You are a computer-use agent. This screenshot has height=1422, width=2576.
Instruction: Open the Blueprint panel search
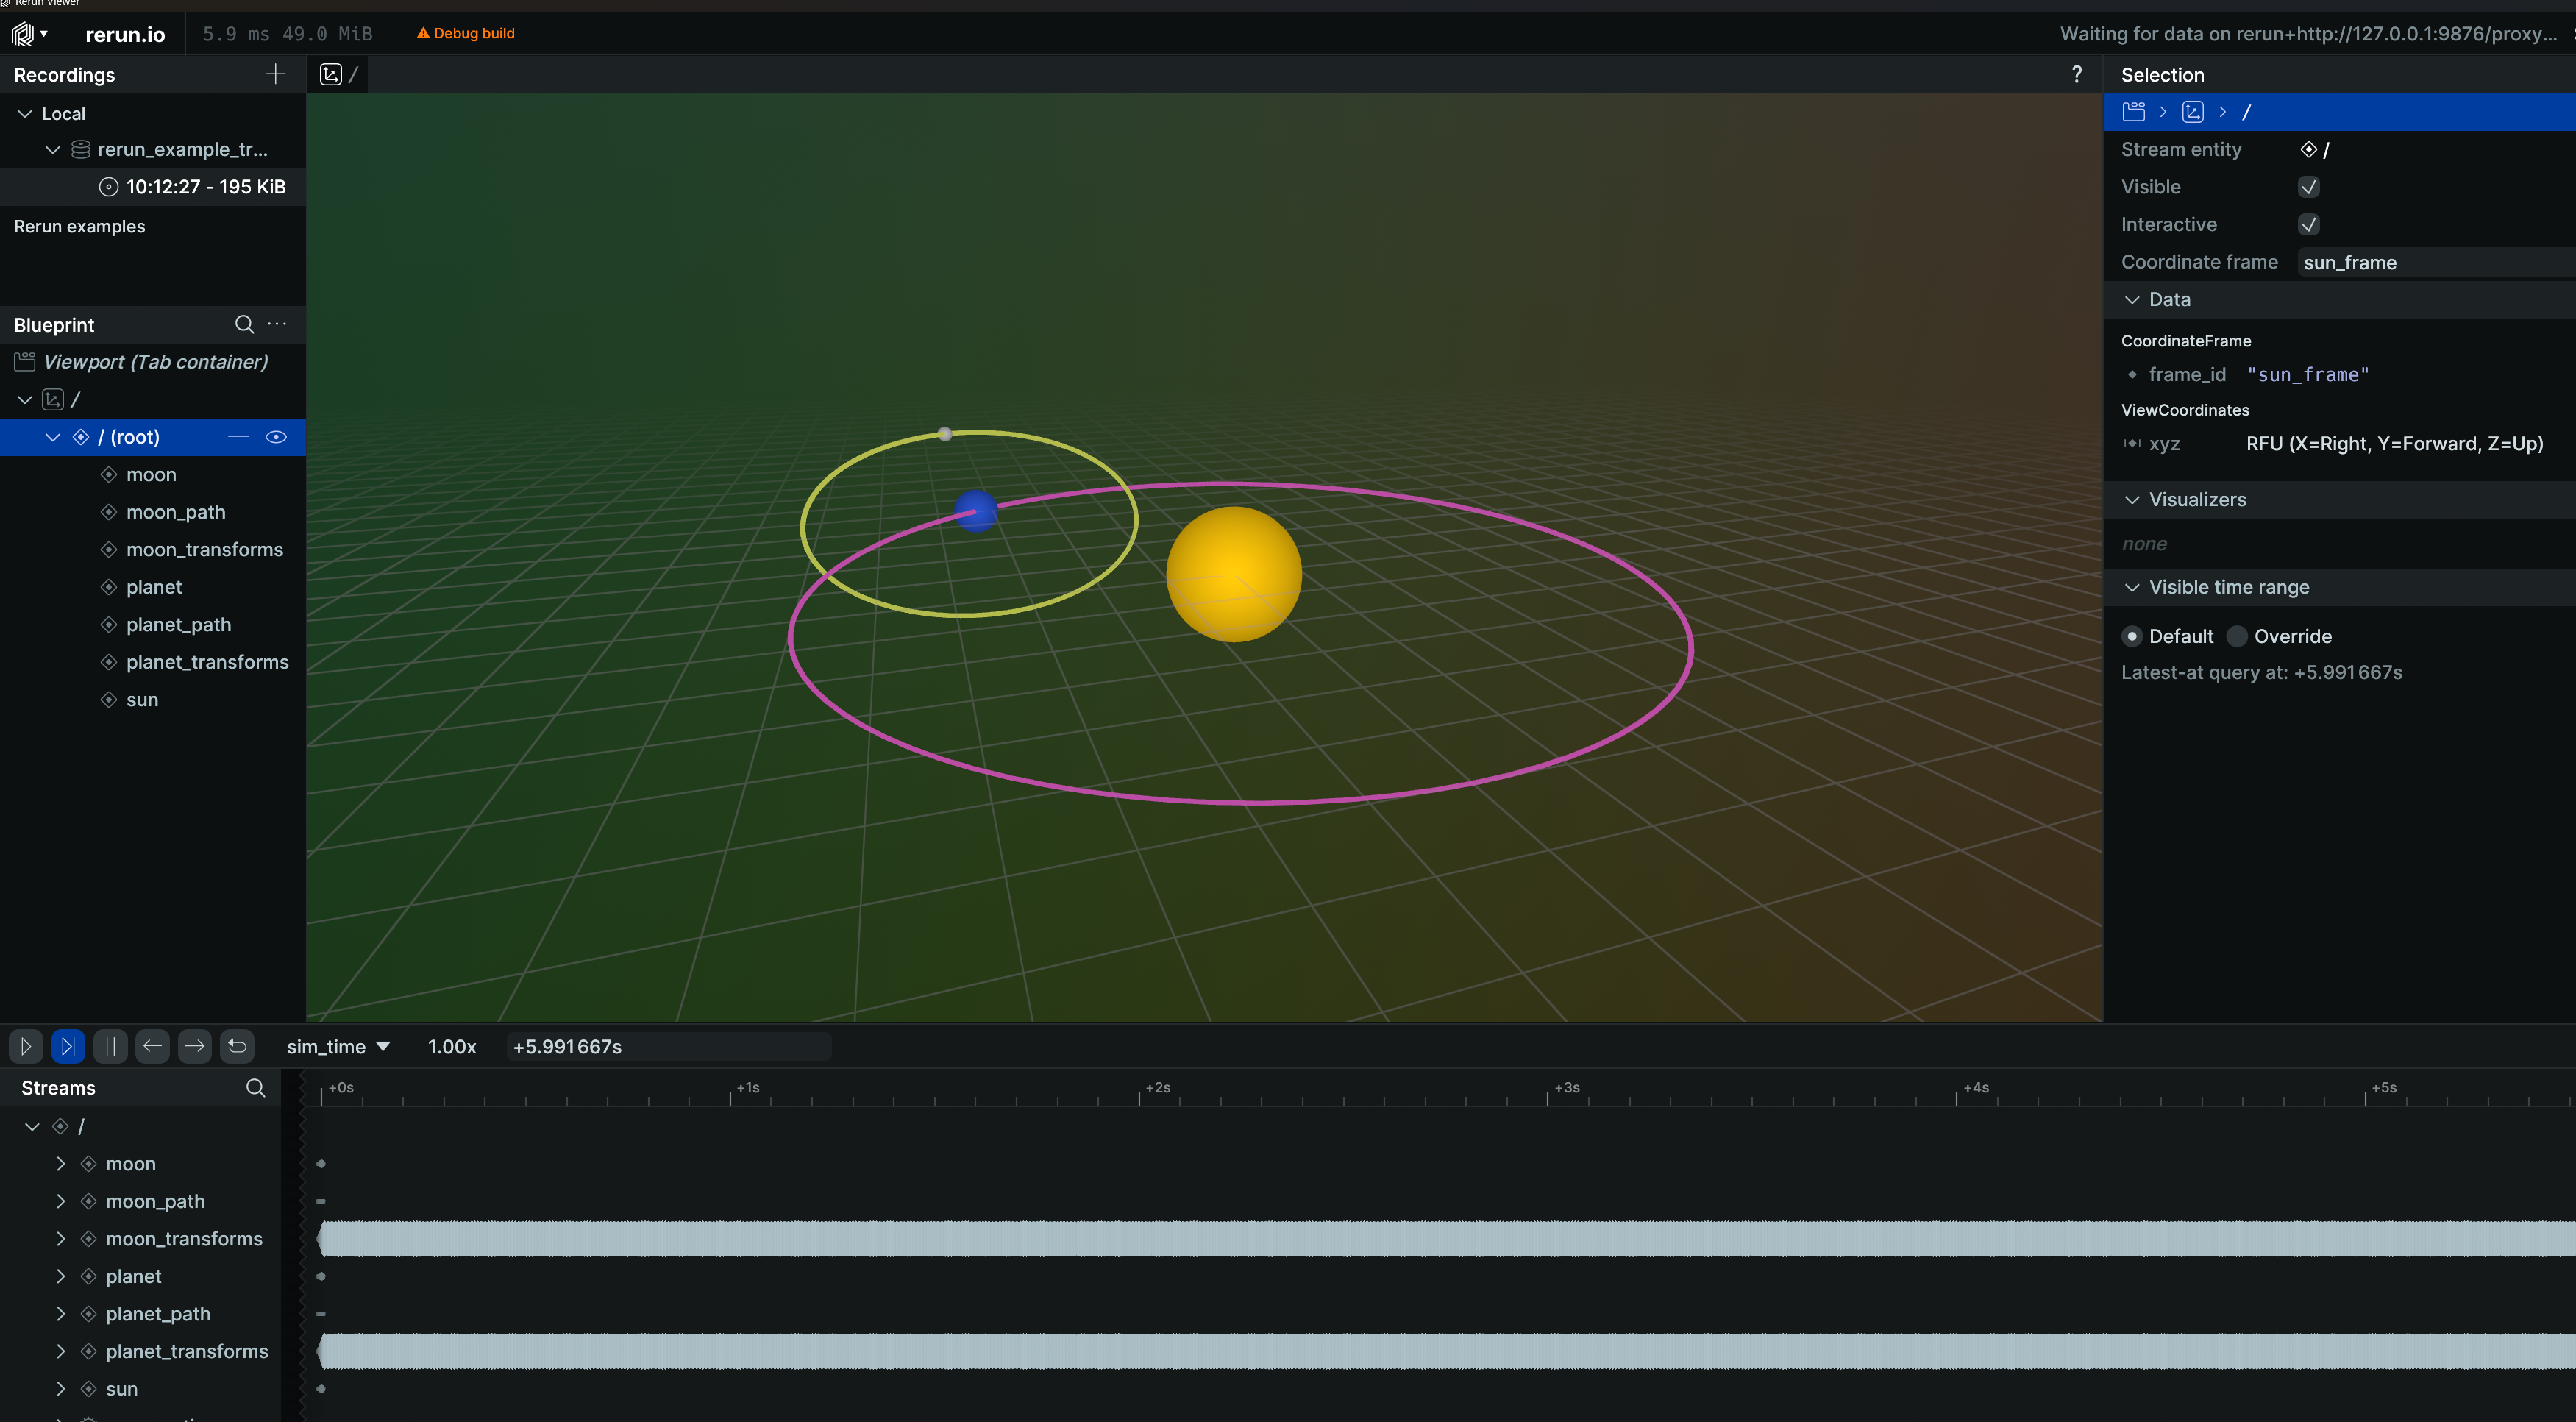coord(243,324)
